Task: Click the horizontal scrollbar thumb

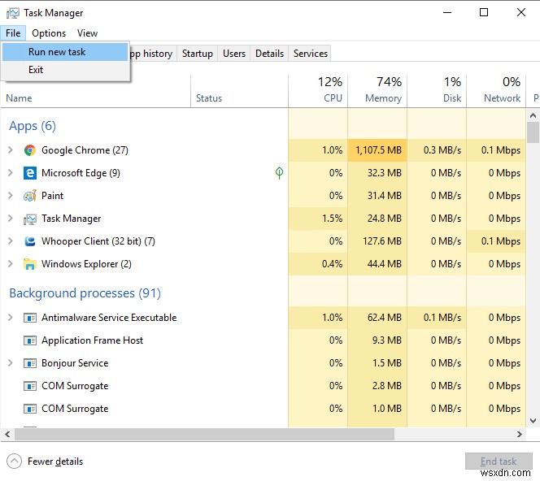Action: pos(204,434)
